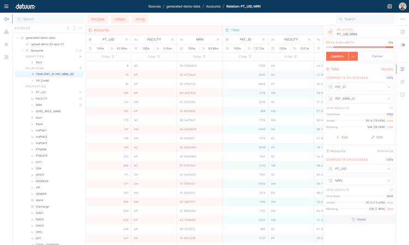The height and width of the screenshot is (245, 409).
Task: Toggle the side panel switch icon
Action: coord(402,45)
